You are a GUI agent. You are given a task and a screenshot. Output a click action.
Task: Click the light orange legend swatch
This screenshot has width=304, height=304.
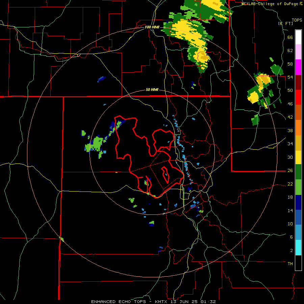point(298,128)
